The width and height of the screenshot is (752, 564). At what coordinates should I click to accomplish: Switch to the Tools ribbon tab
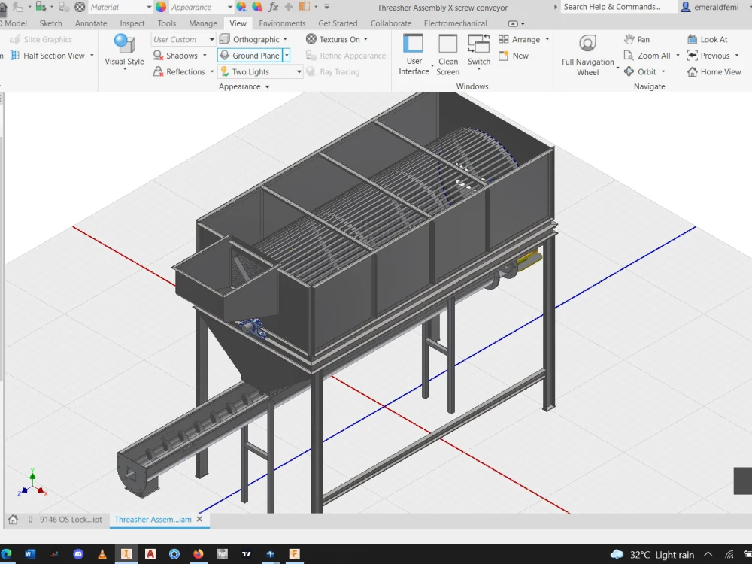point(167,23)
